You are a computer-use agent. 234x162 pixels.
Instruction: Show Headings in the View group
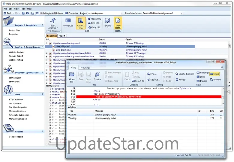203,72
